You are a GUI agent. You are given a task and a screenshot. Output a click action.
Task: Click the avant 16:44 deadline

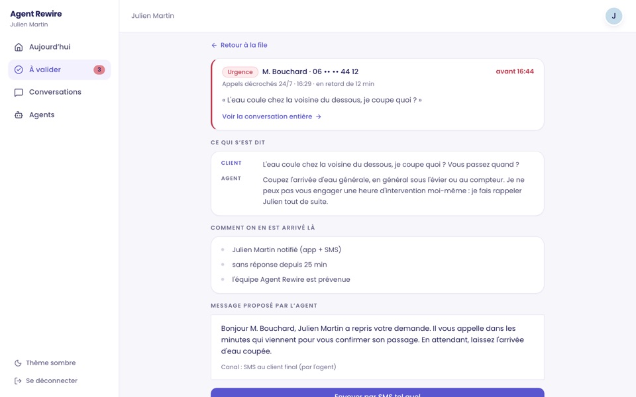click(x=515, y=71)
